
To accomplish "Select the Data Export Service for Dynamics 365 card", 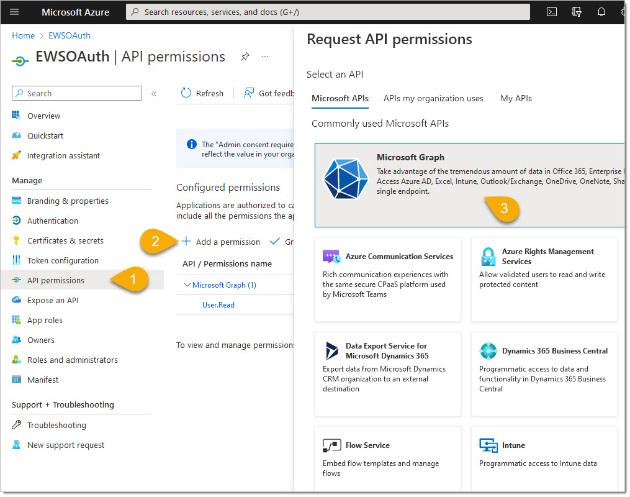I will coord(389,375).
